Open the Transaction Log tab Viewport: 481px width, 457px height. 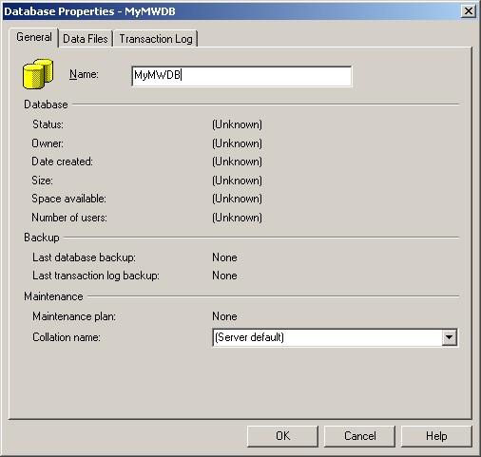click(156, 39)
